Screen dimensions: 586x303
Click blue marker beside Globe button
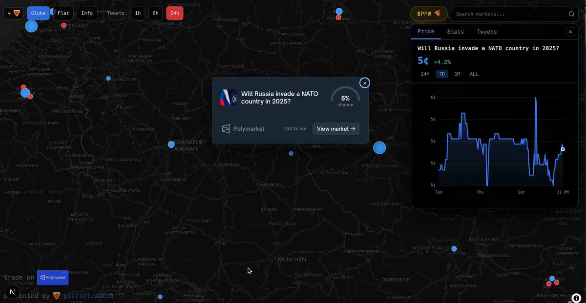(53, 11)
